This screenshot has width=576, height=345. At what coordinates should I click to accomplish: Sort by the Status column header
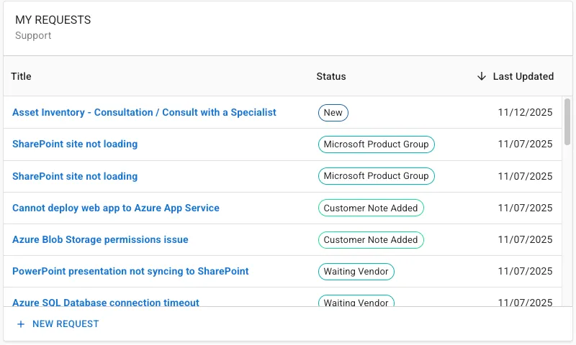pyautogui.click(x=331, y=76)
